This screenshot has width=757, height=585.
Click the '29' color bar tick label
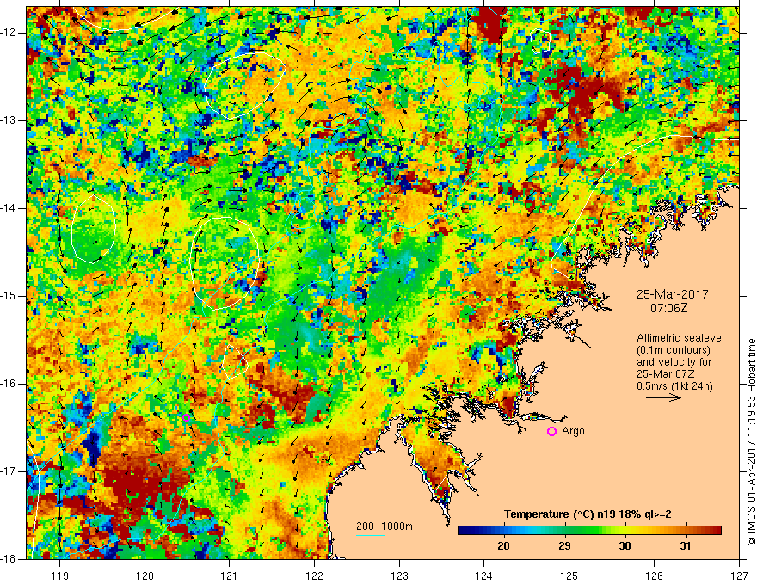pyautogui.click(x=564, y=546)
